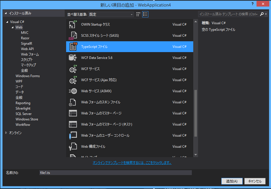Click the Web フォームのユーザー コントロール icon

(73, 135)
